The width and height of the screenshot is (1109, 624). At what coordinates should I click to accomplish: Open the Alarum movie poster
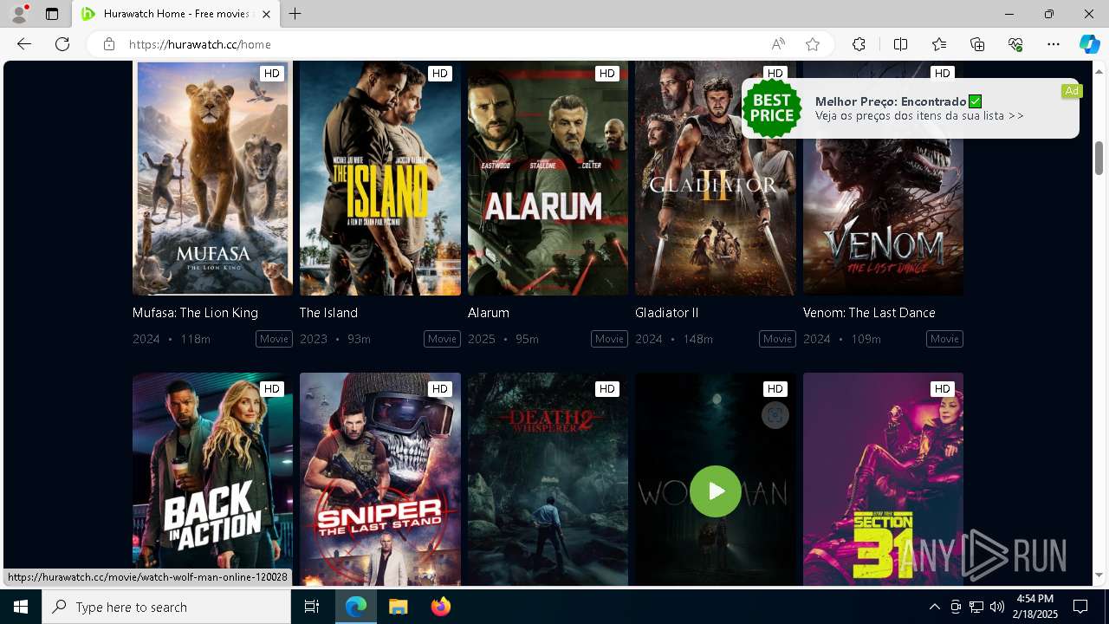click(548, 178)
